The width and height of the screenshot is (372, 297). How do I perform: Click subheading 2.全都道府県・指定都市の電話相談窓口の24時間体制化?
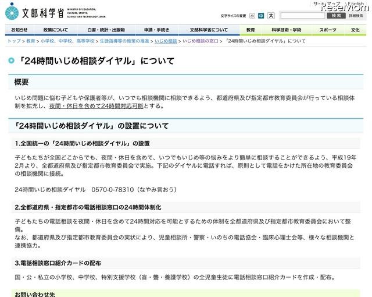tap(88, 207)
